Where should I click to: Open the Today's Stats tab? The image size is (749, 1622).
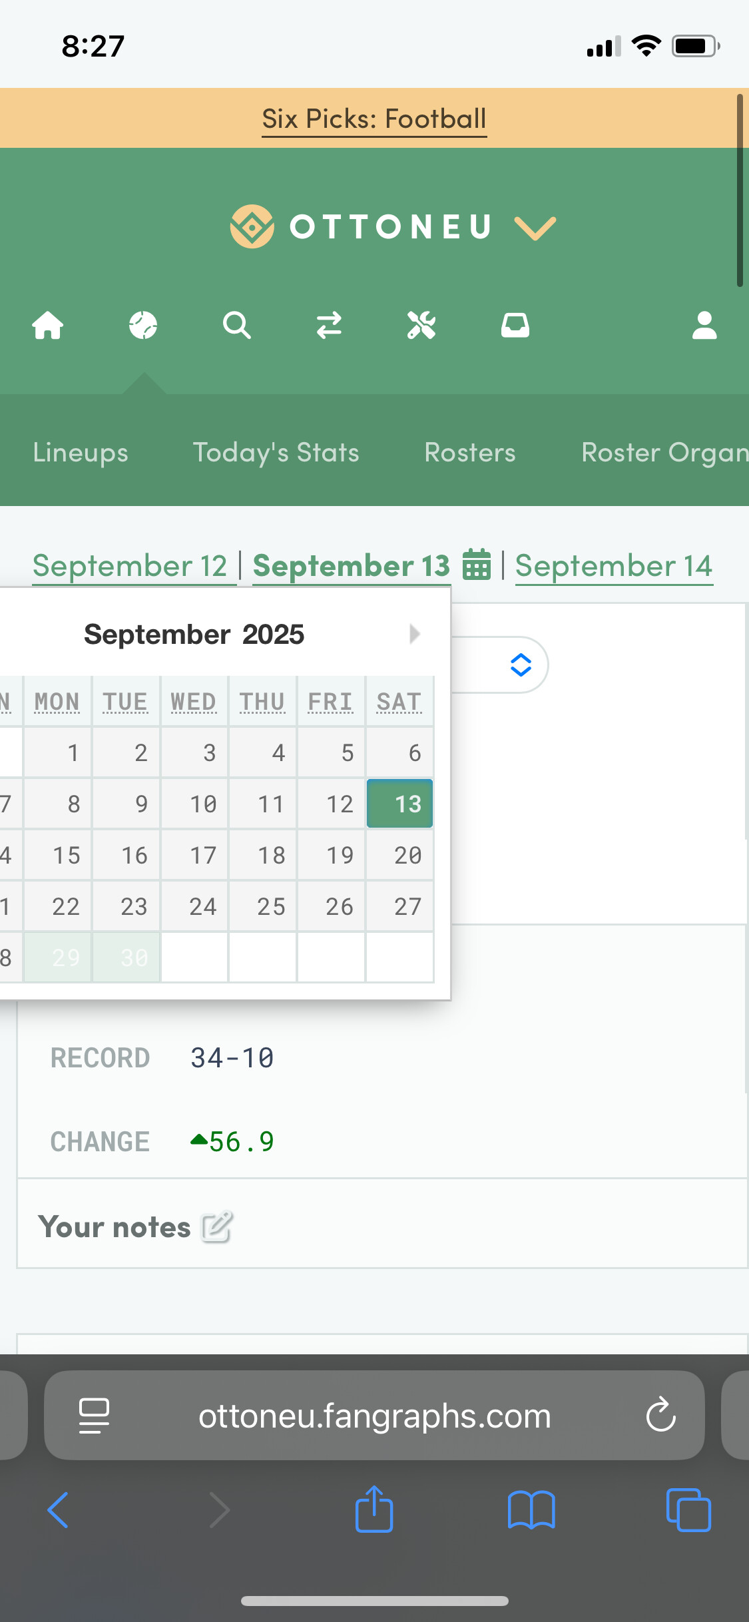click(276, 453)
